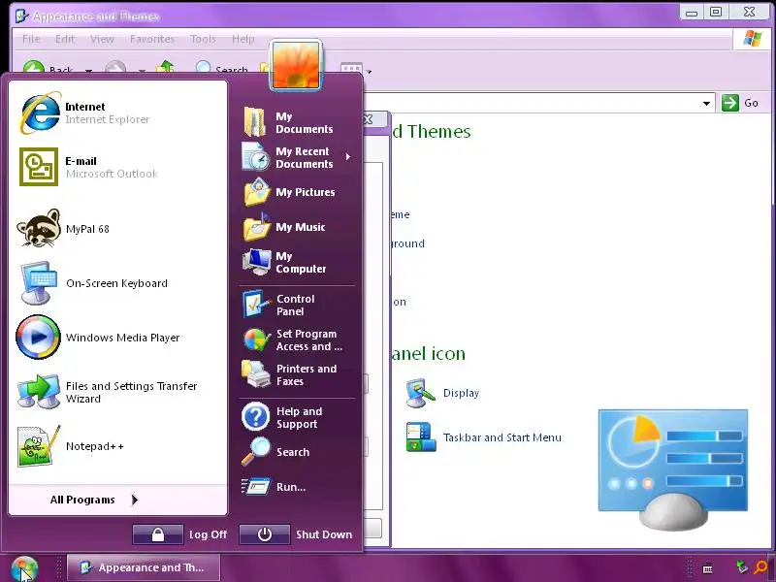
Task: Click the large Appearance settings illustration
Action: click(673, 469)
